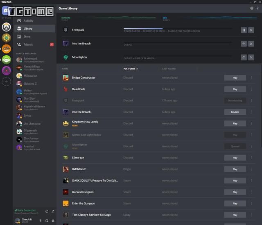Update Into the Breach
This screenshot has height=225, width=262.
(x=235, y=112)
